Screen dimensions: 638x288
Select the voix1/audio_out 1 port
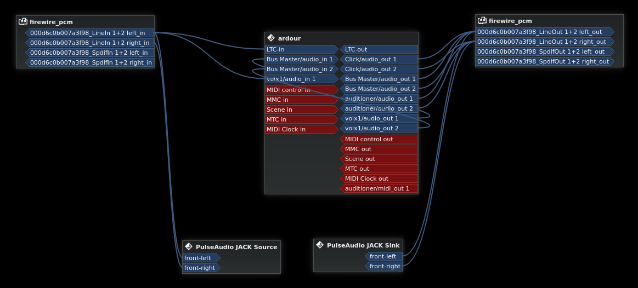(379, 118)
